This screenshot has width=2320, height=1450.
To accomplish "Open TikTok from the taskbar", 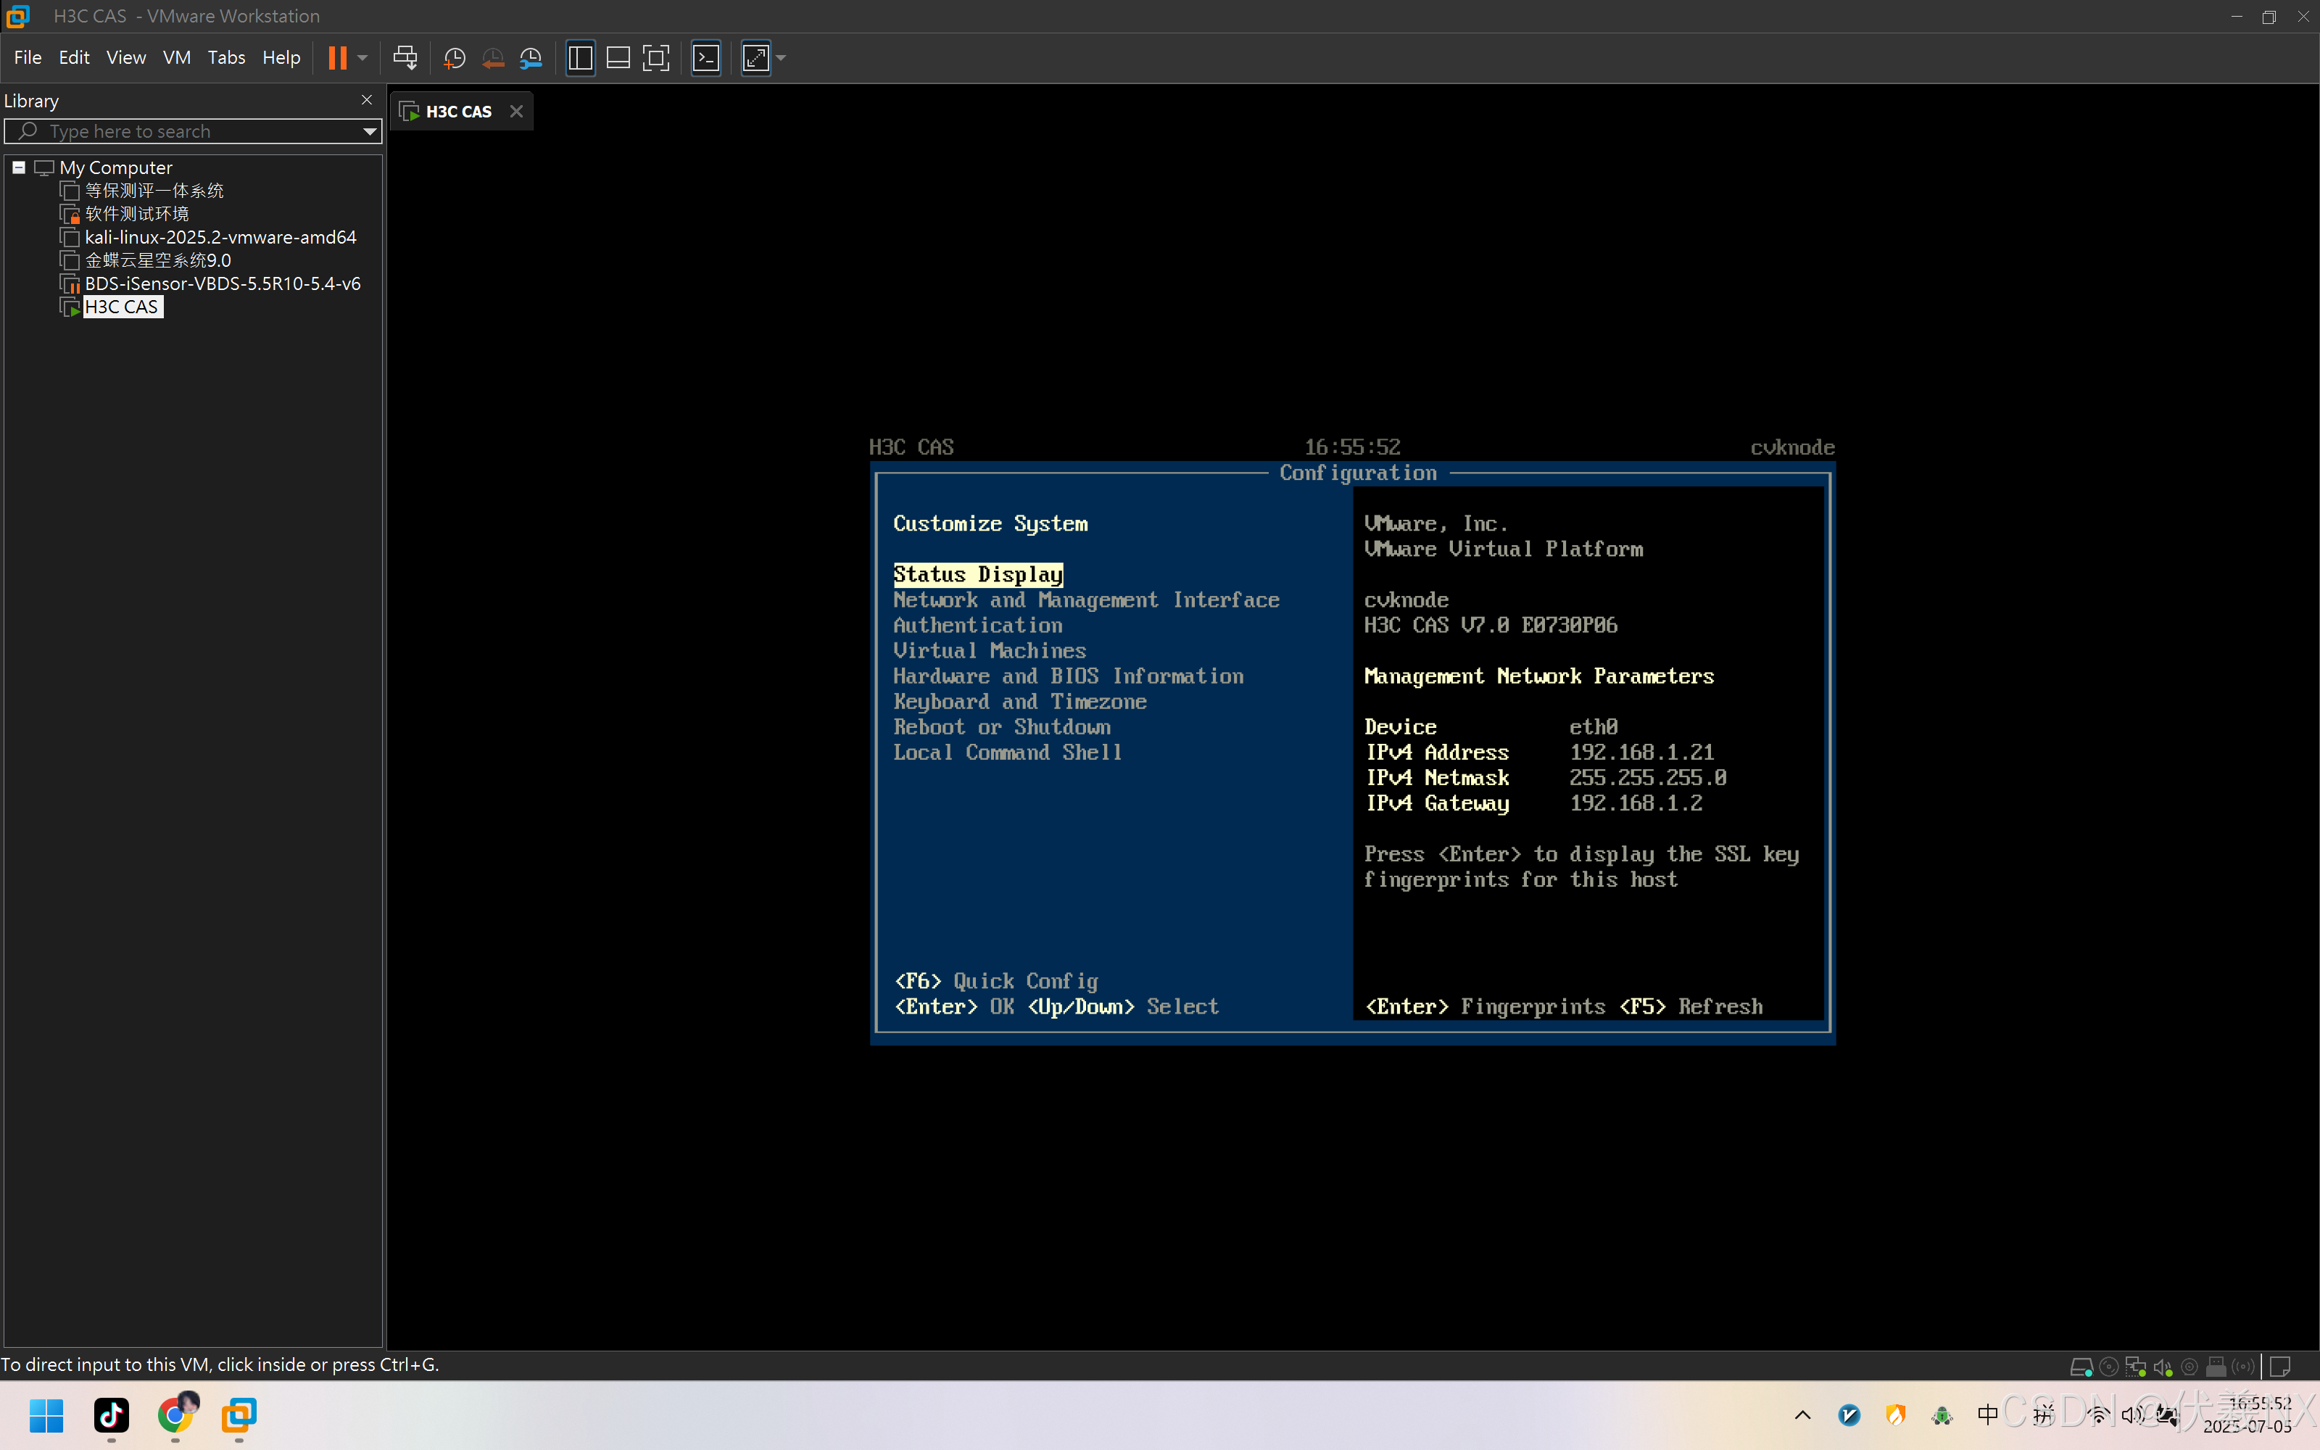I will [111, 1415].
